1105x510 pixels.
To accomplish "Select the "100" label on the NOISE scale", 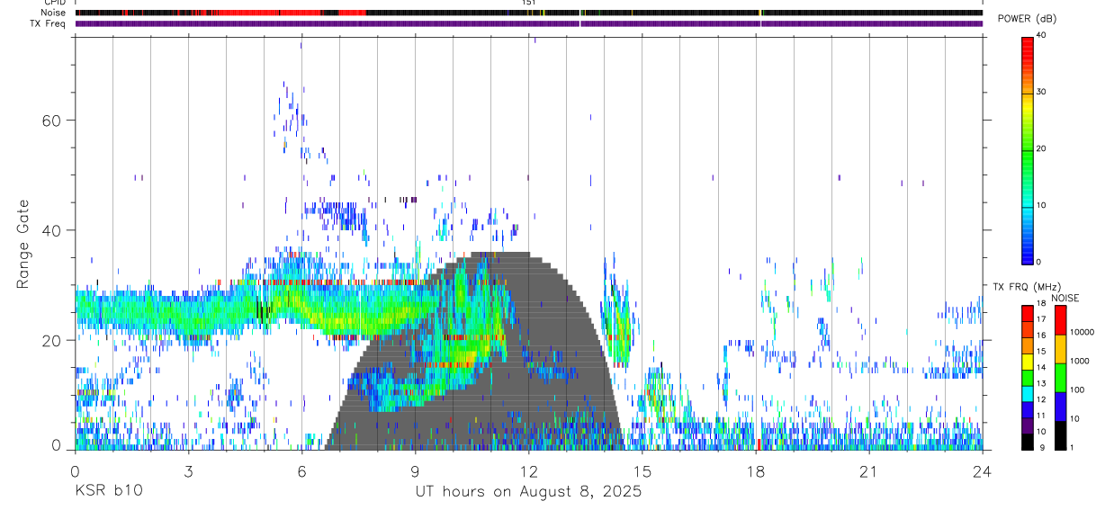I will [1075, 389].
